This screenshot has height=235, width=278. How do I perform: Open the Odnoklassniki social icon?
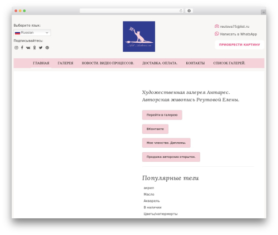[34, 48]
